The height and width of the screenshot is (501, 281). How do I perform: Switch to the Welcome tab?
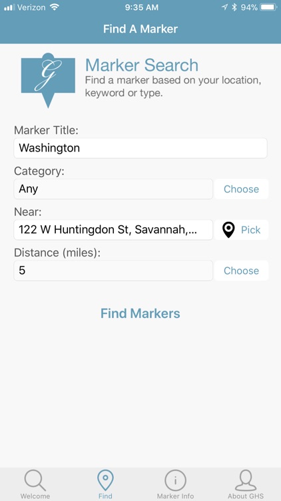click(x=35, y=484)
